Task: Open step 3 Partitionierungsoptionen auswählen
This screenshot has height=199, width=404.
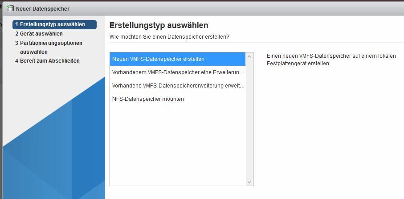Action: 49,48
